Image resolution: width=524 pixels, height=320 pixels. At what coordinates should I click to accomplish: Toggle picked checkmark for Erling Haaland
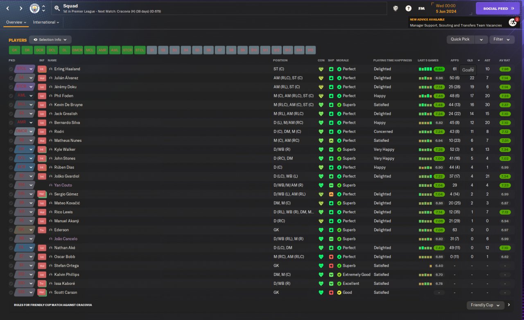[x=11, y=69]
